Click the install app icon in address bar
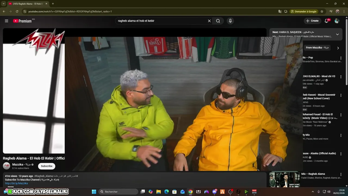Viewport: 348px width, 196px height. click(286, 11)
